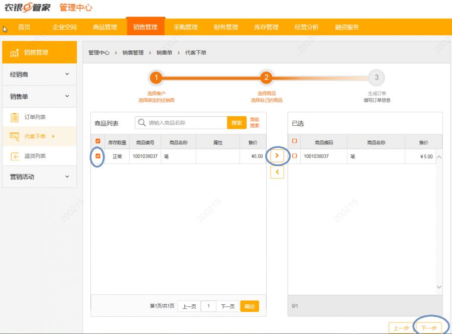Toggle the select-all checkbox in 商品列表 header
The height and width of the screenshot is (334, 452).
pyautogui.click(x=98, y=141)
